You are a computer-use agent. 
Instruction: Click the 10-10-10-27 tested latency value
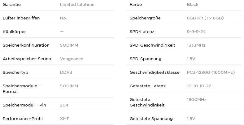[199, 86]
